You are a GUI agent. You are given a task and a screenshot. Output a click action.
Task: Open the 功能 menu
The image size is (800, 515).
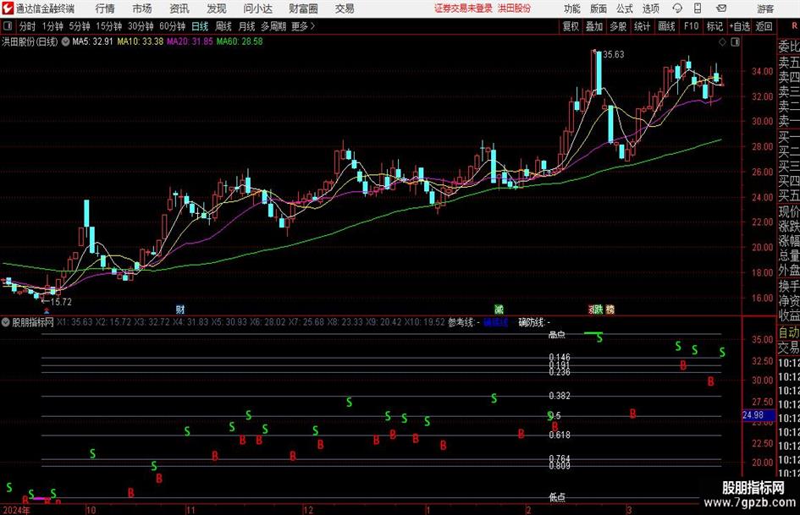coord(572,8)
